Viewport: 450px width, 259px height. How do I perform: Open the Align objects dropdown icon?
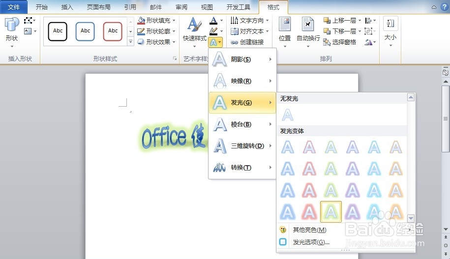(x=370, y=20)
